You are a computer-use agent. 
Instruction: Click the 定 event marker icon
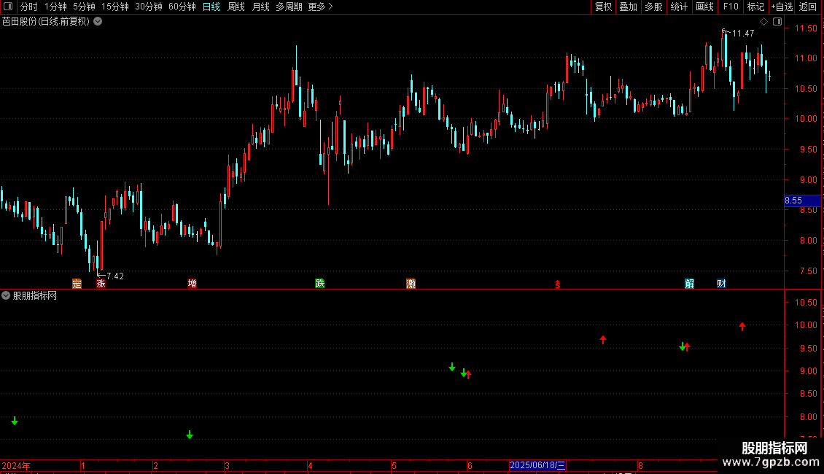click(x=77, y=284)
